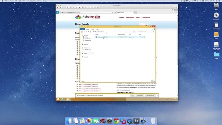This screenshot has height=125, width=222.
Task: Select Favorites in Explorer sidebar
Action: point(86,35)
